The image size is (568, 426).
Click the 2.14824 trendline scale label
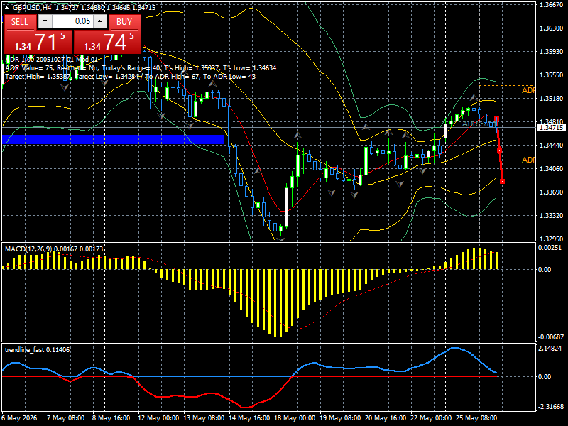click(x=550, y=348)
